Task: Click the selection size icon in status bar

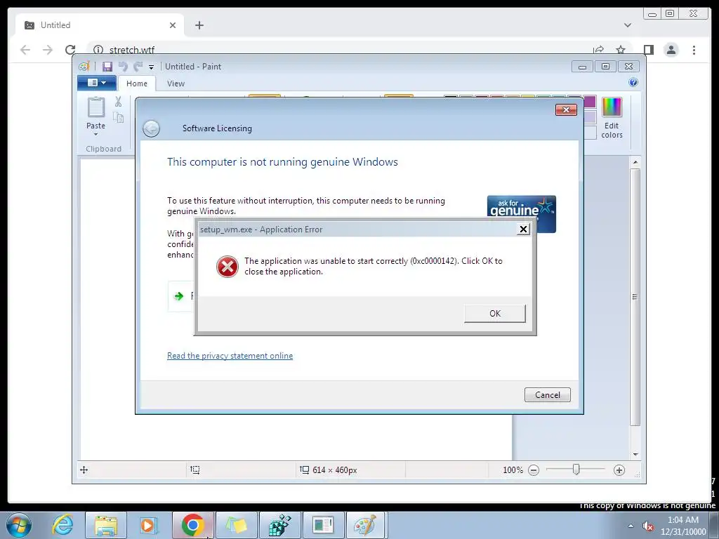Action: click(195, 470)
